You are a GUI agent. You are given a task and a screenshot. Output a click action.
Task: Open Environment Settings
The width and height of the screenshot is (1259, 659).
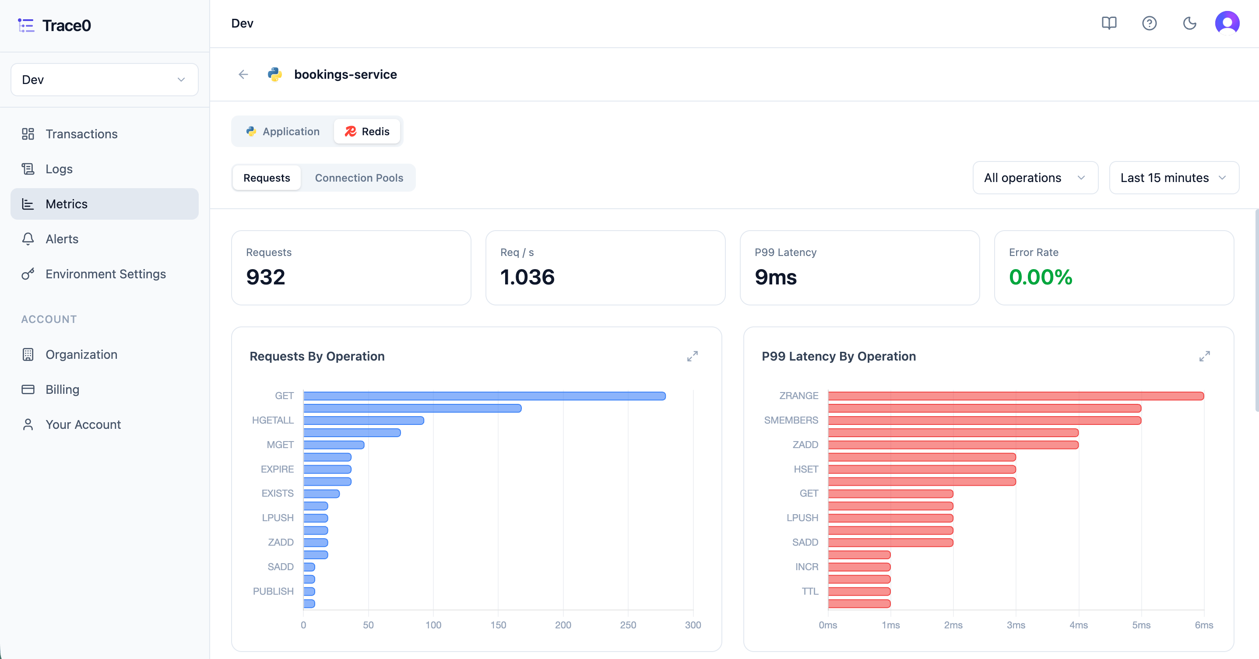(105, 274)
